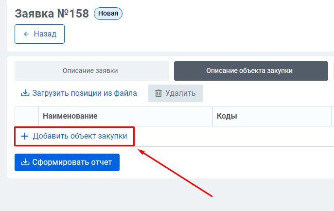The image size is (334, 211).
Task: Go back with the Назад button
Action: [x=39, y=34]
